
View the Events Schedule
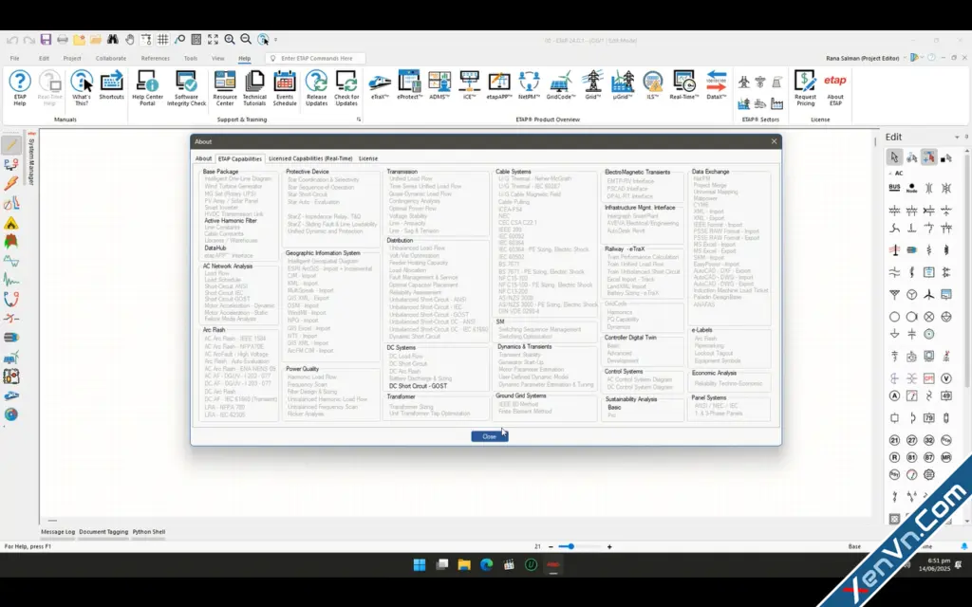click(285, 88)
